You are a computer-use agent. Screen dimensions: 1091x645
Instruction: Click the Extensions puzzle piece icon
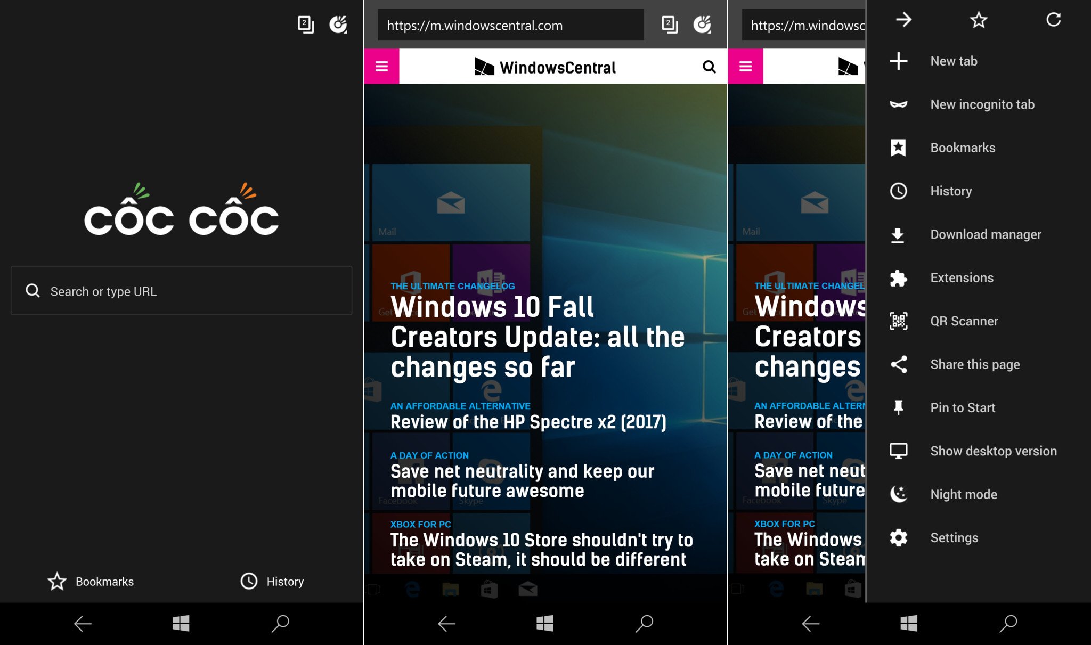click(x=900, y=278)
